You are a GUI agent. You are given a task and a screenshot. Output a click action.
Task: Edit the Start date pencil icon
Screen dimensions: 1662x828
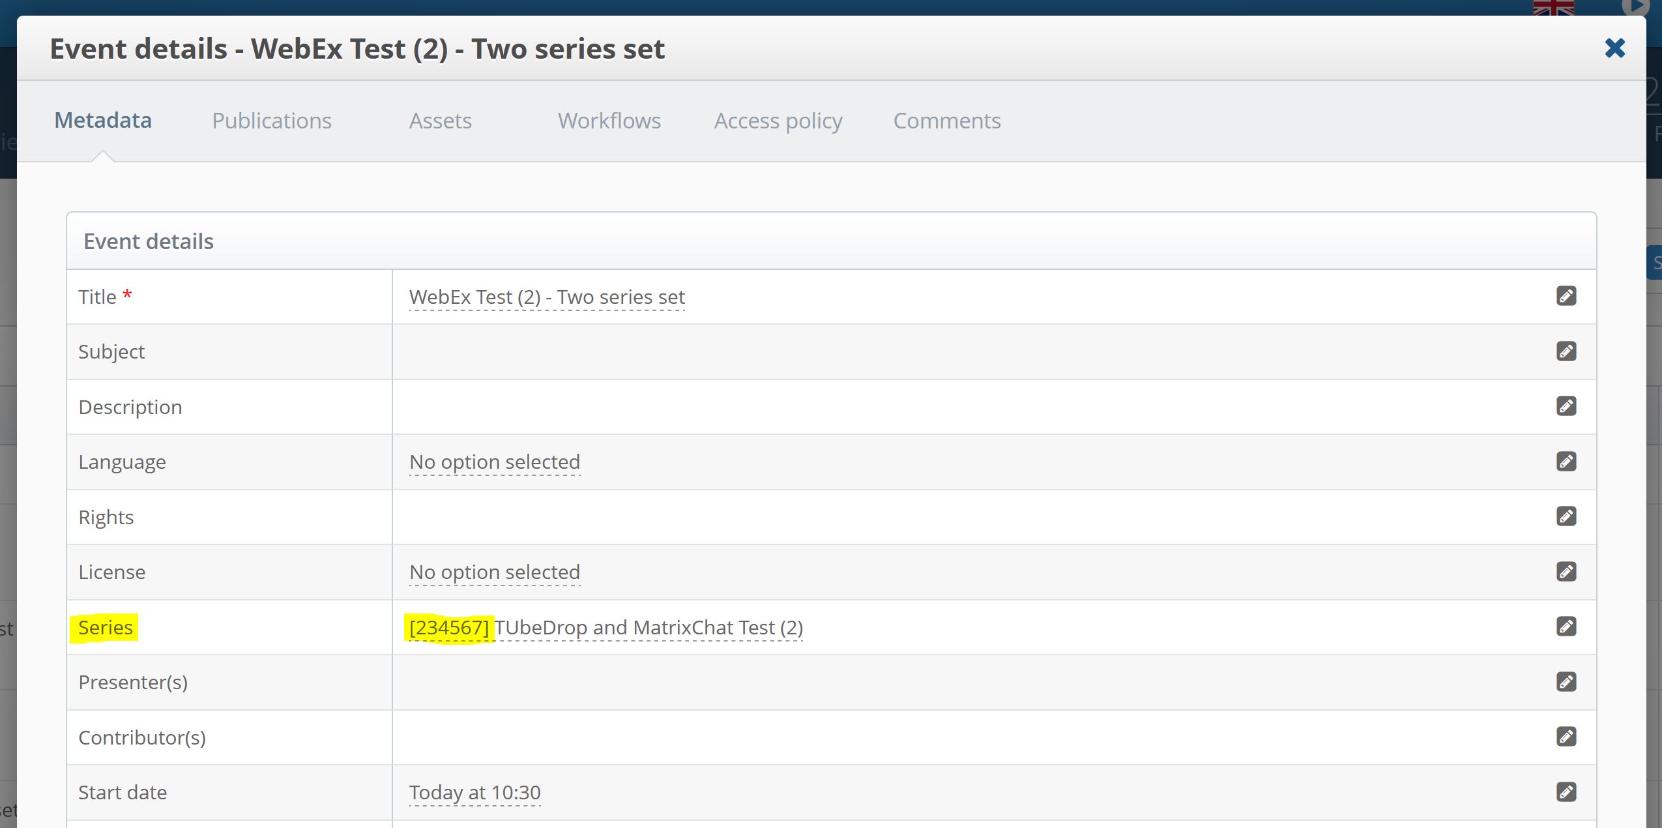tap(1566, 792)
